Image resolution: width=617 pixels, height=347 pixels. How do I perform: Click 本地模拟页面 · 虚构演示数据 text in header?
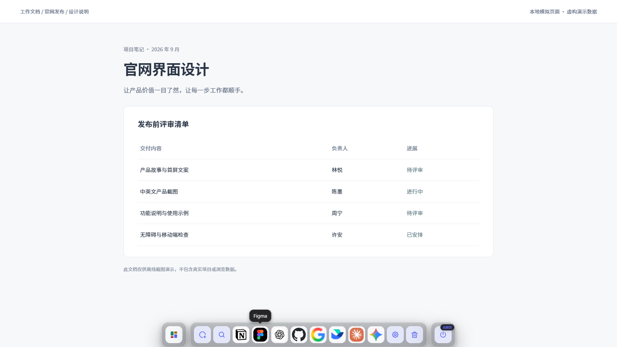pyautogui.click(x=563, y=12)
